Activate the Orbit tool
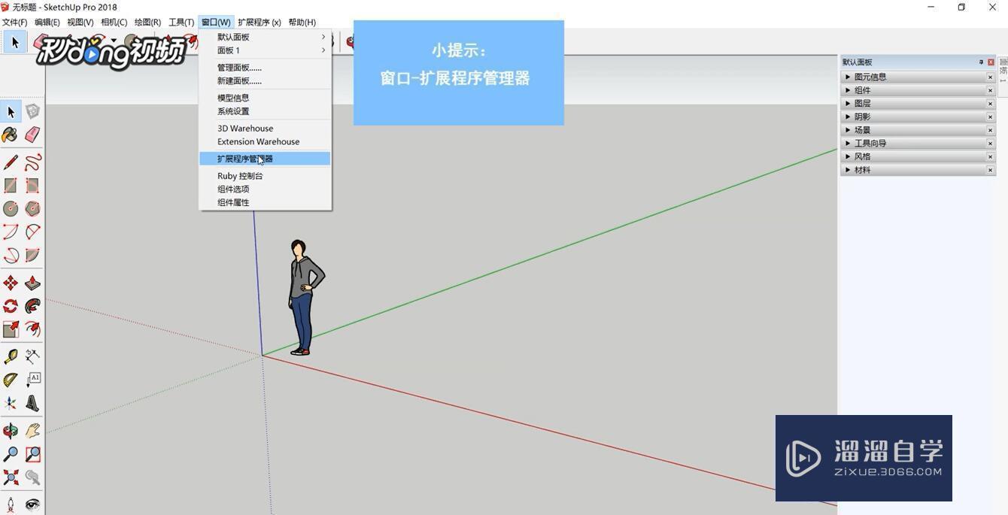Image resolution: width=1008 pixels, height=515 pixels. pos(11,431)
